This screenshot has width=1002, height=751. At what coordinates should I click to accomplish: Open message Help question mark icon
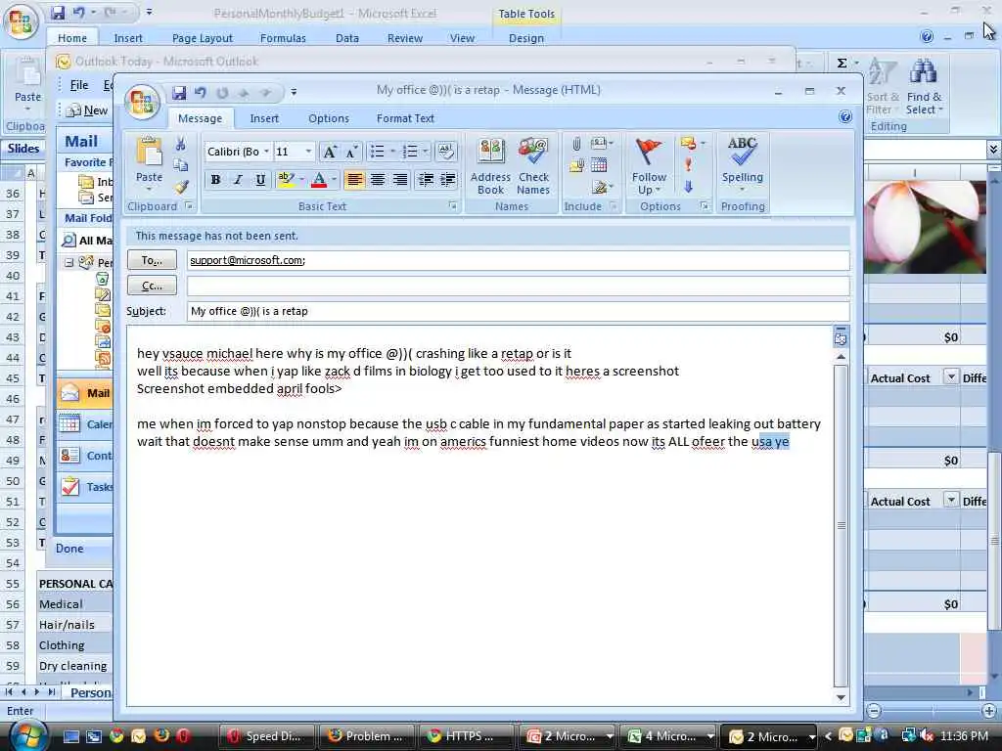tap(844, 116)
